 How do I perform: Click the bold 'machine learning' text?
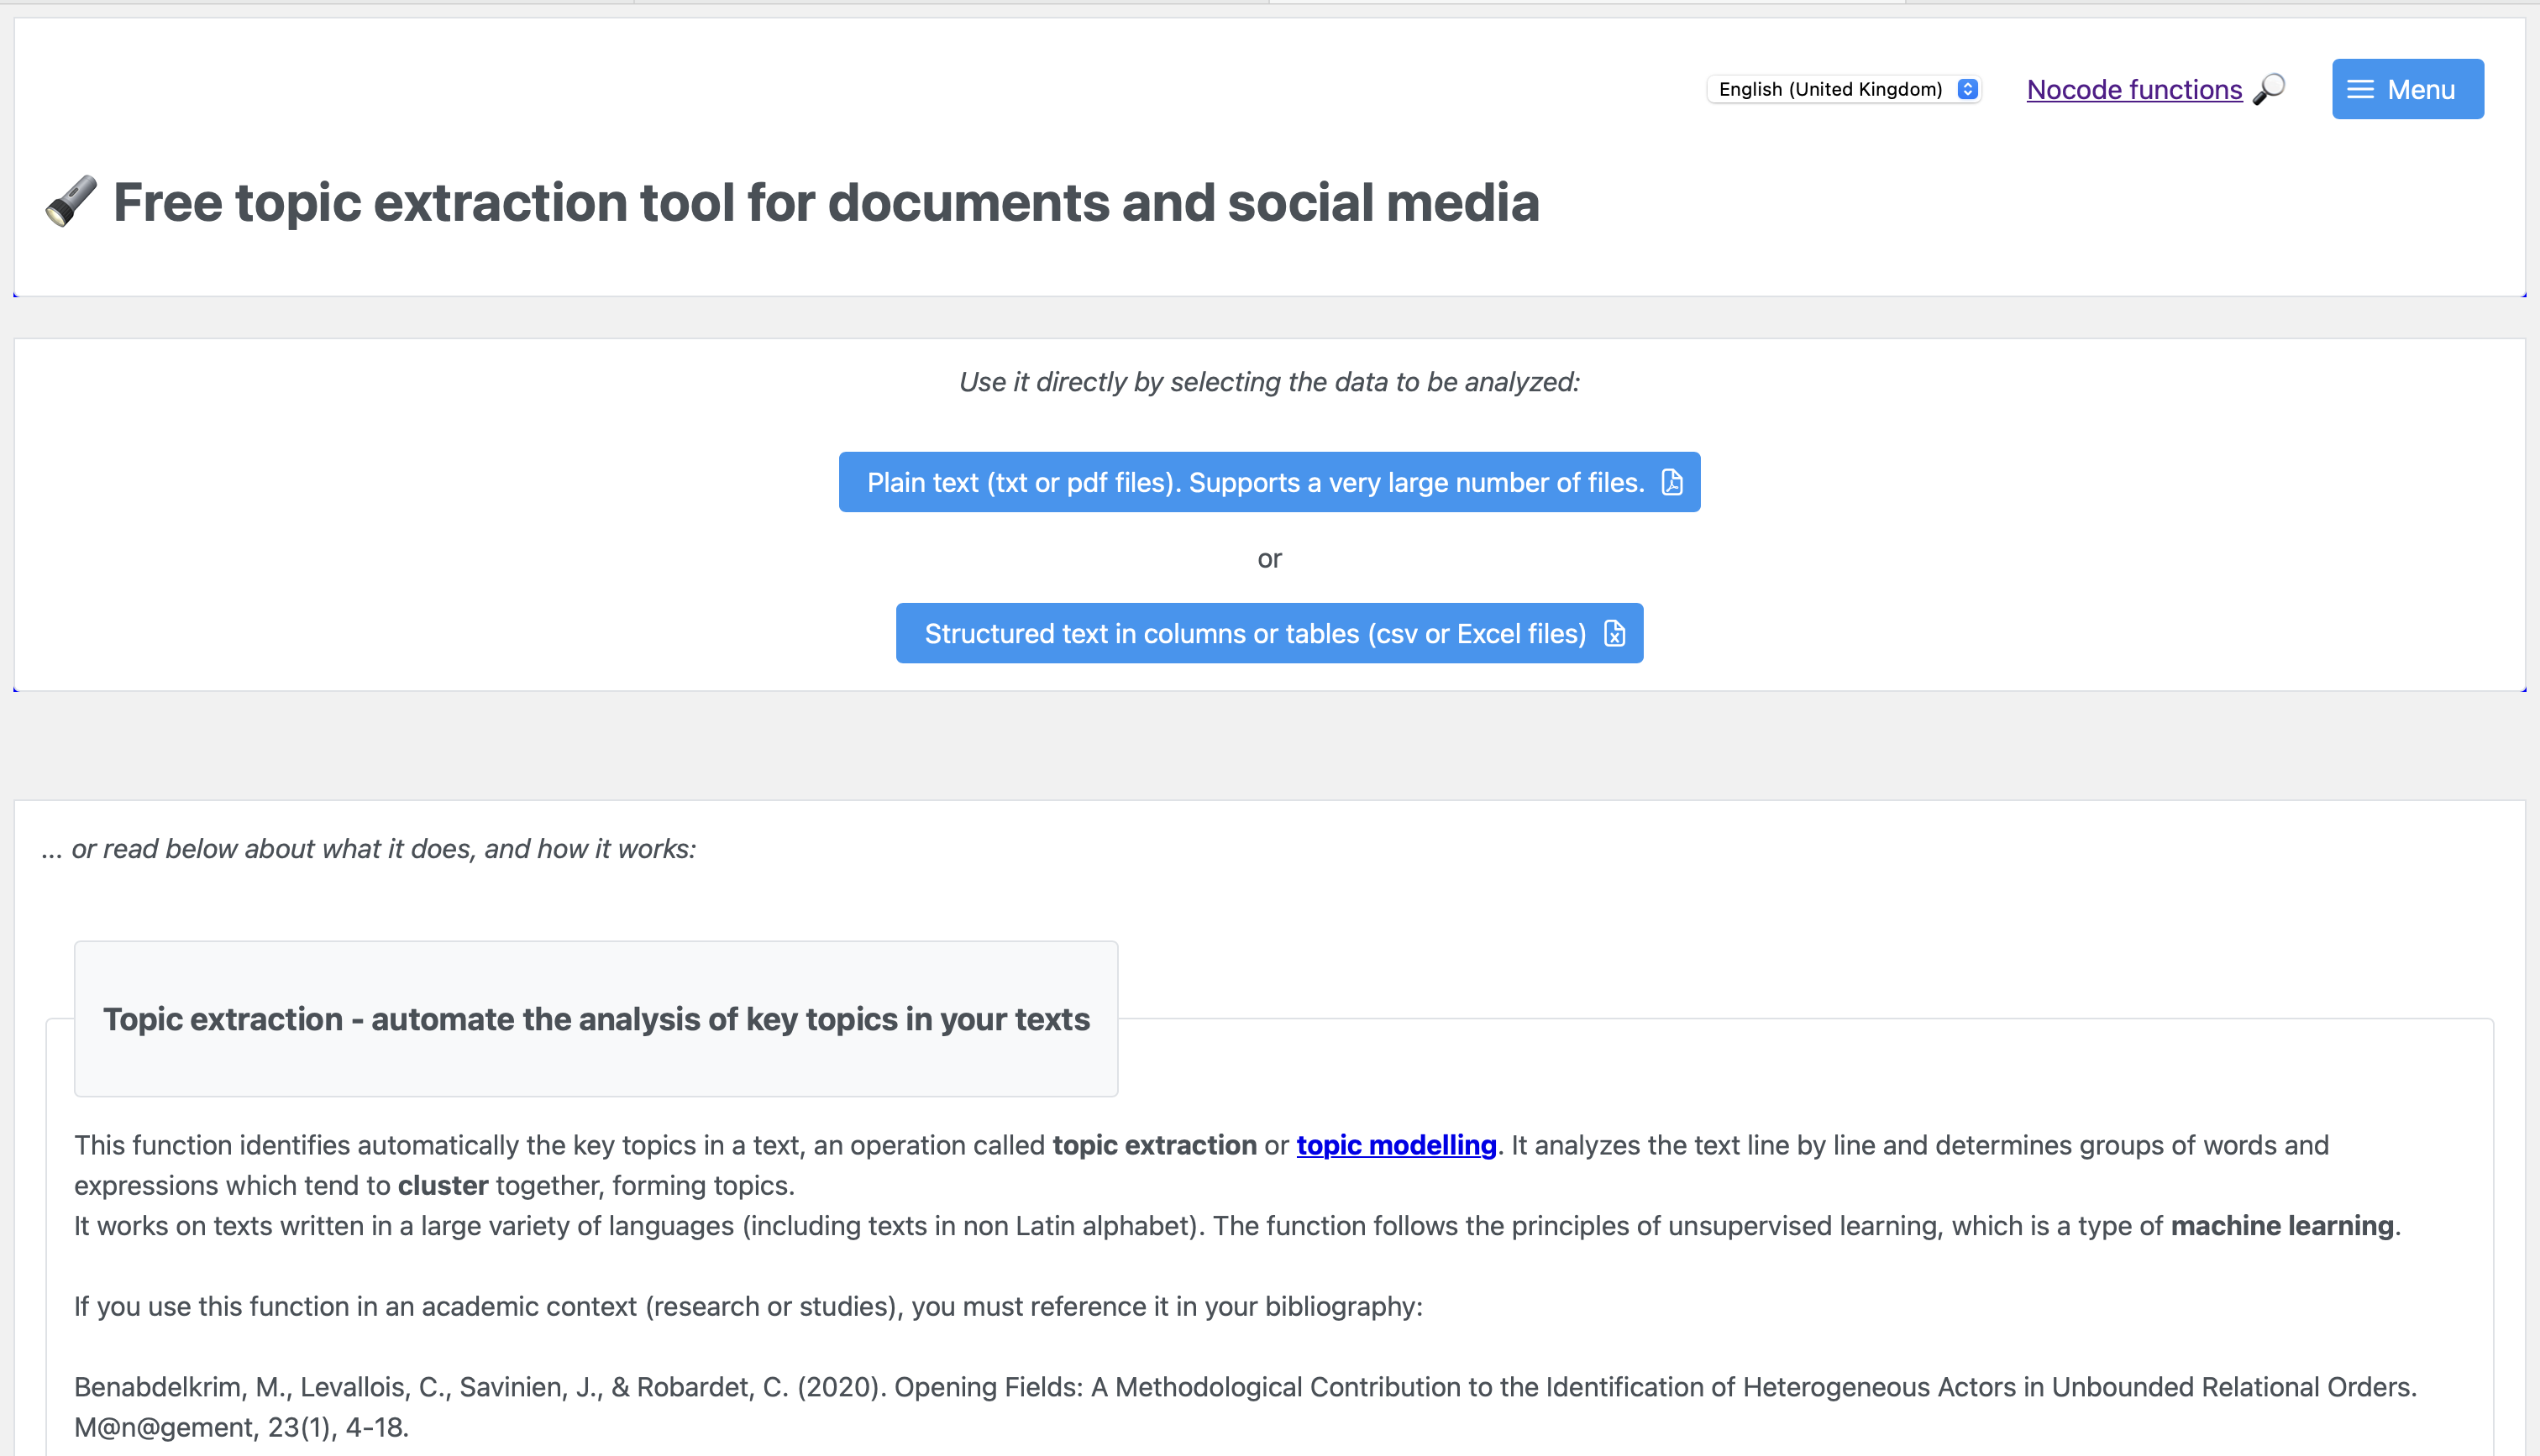click(2282, 1226)
